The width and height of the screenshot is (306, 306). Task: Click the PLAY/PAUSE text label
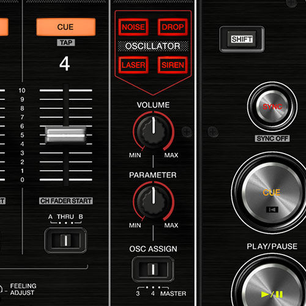pos(272,246)
